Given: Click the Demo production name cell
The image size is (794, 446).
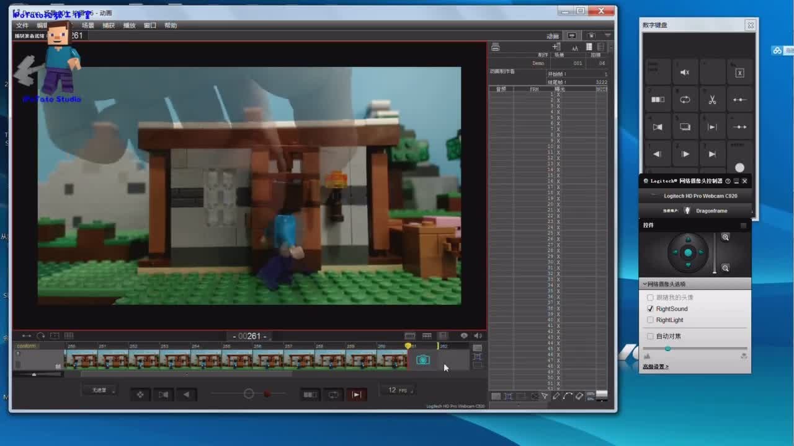Looking at the screenshot, I should coord(538,63).
